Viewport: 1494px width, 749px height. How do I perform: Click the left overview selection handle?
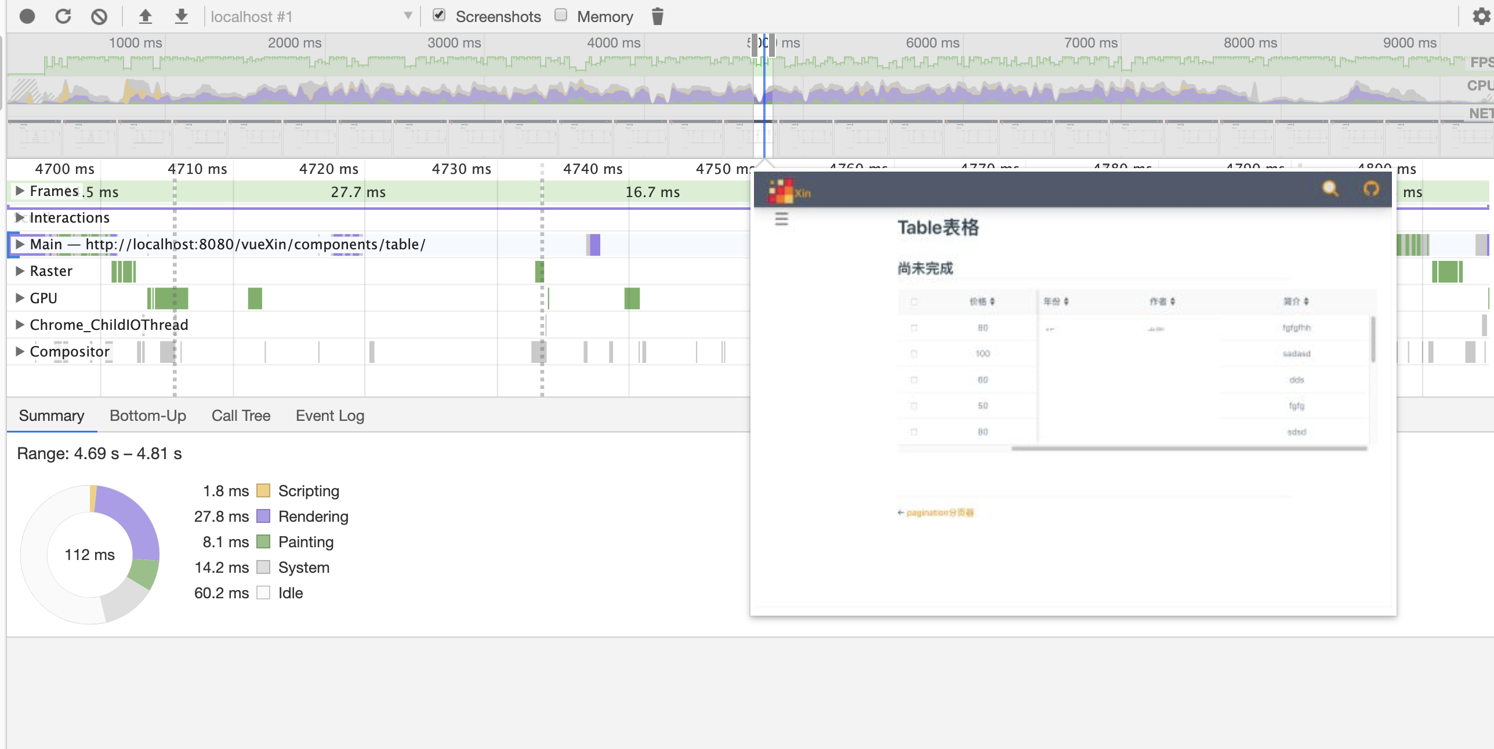tap(754, 45)
